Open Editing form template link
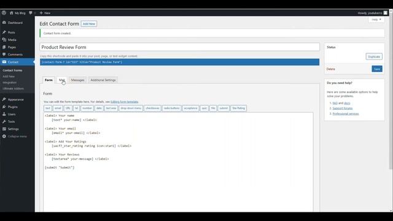 (124, 102)
